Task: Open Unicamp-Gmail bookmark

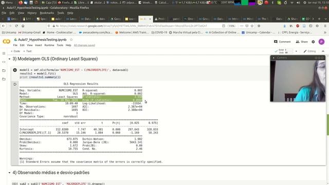Action: [x=29, y=32]
